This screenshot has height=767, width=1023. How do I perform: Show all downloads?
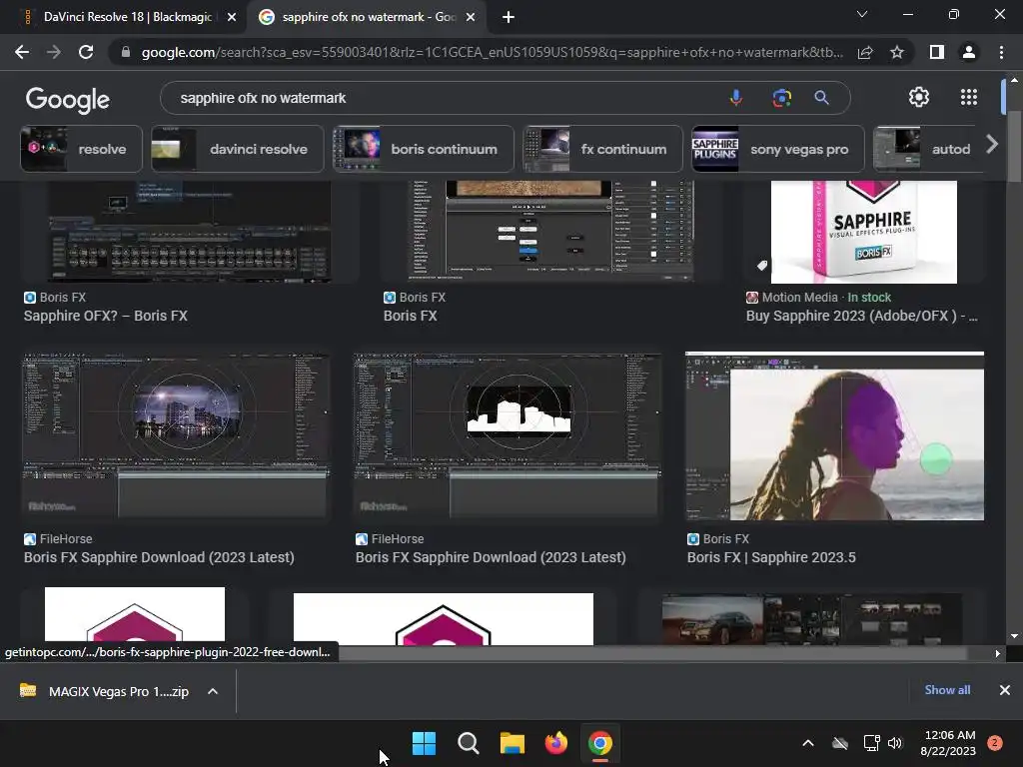(947, 690)
